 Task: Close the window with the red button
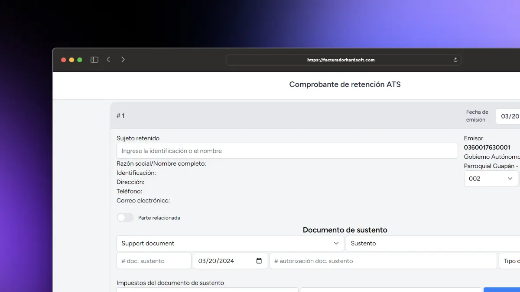64,60
